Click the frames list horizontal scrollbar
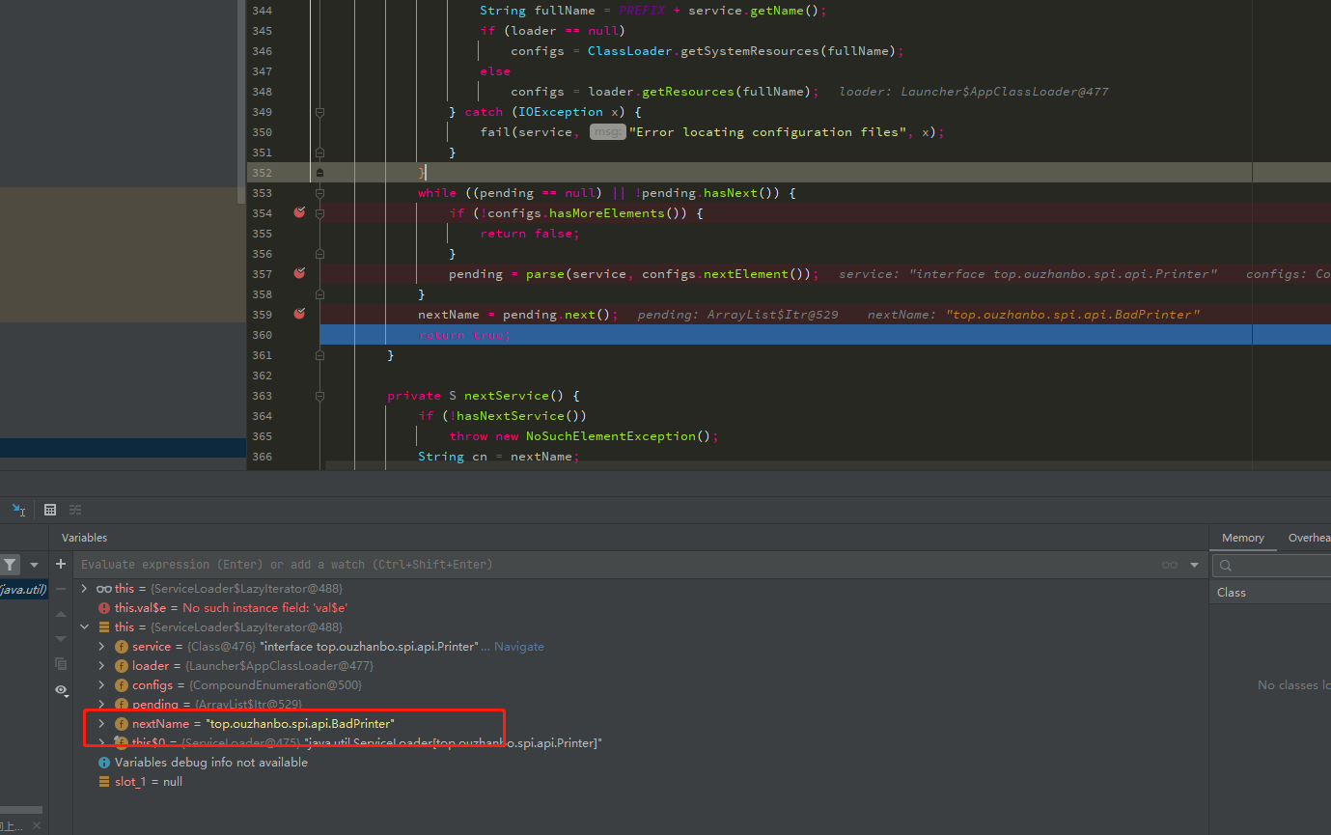This screenshot has height=835, width=1331. (21, 810)
